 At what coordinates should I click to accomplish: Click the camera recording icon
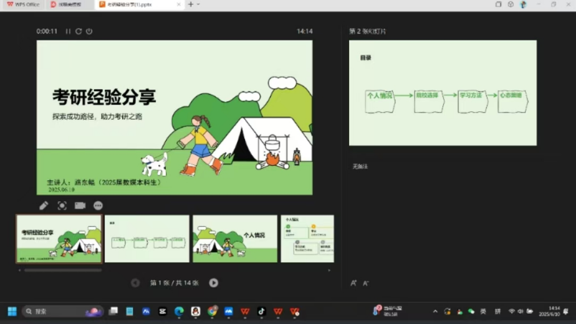click(80, 206)
